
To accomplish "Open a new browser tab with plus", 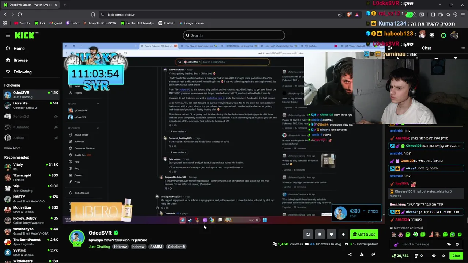I will pos(65,5).
